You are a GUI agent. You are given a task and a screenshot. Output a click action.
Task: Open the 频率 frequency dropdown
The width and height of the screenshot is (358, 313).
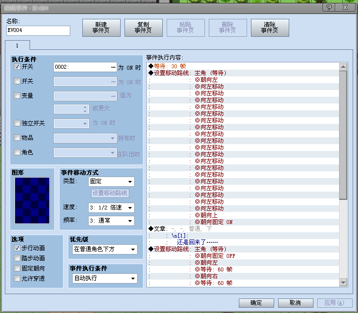pyautogui.click(x=111, y=221)
